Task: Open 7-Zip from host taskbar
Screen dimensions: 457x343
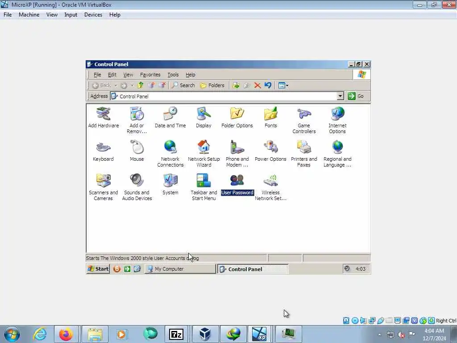Action: pyautogui.click(x=176, y=334)
